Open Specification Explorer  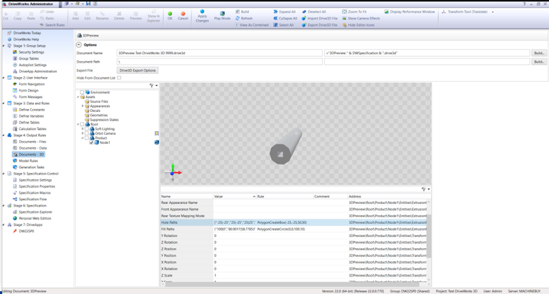pyautogui.click(x=35, y=212)
